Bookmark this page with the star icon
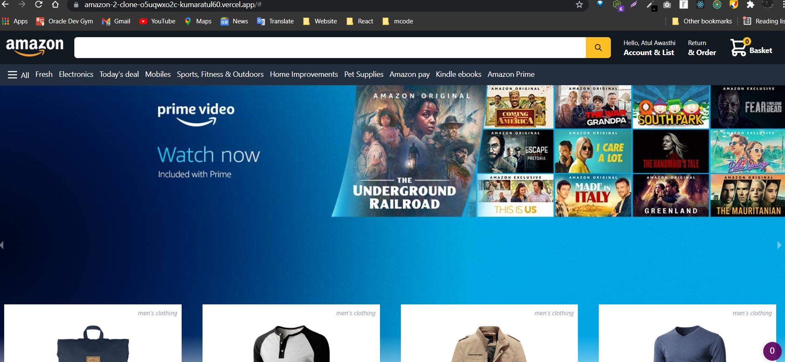 click(579, 5)
